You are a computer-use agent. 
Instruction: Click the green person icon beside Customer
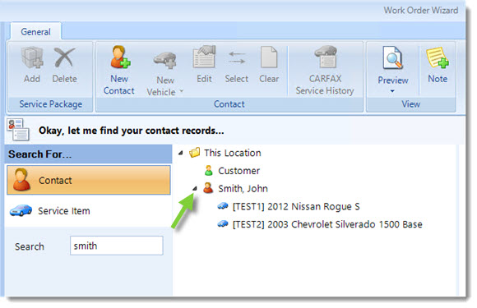(x=208, y=170)
